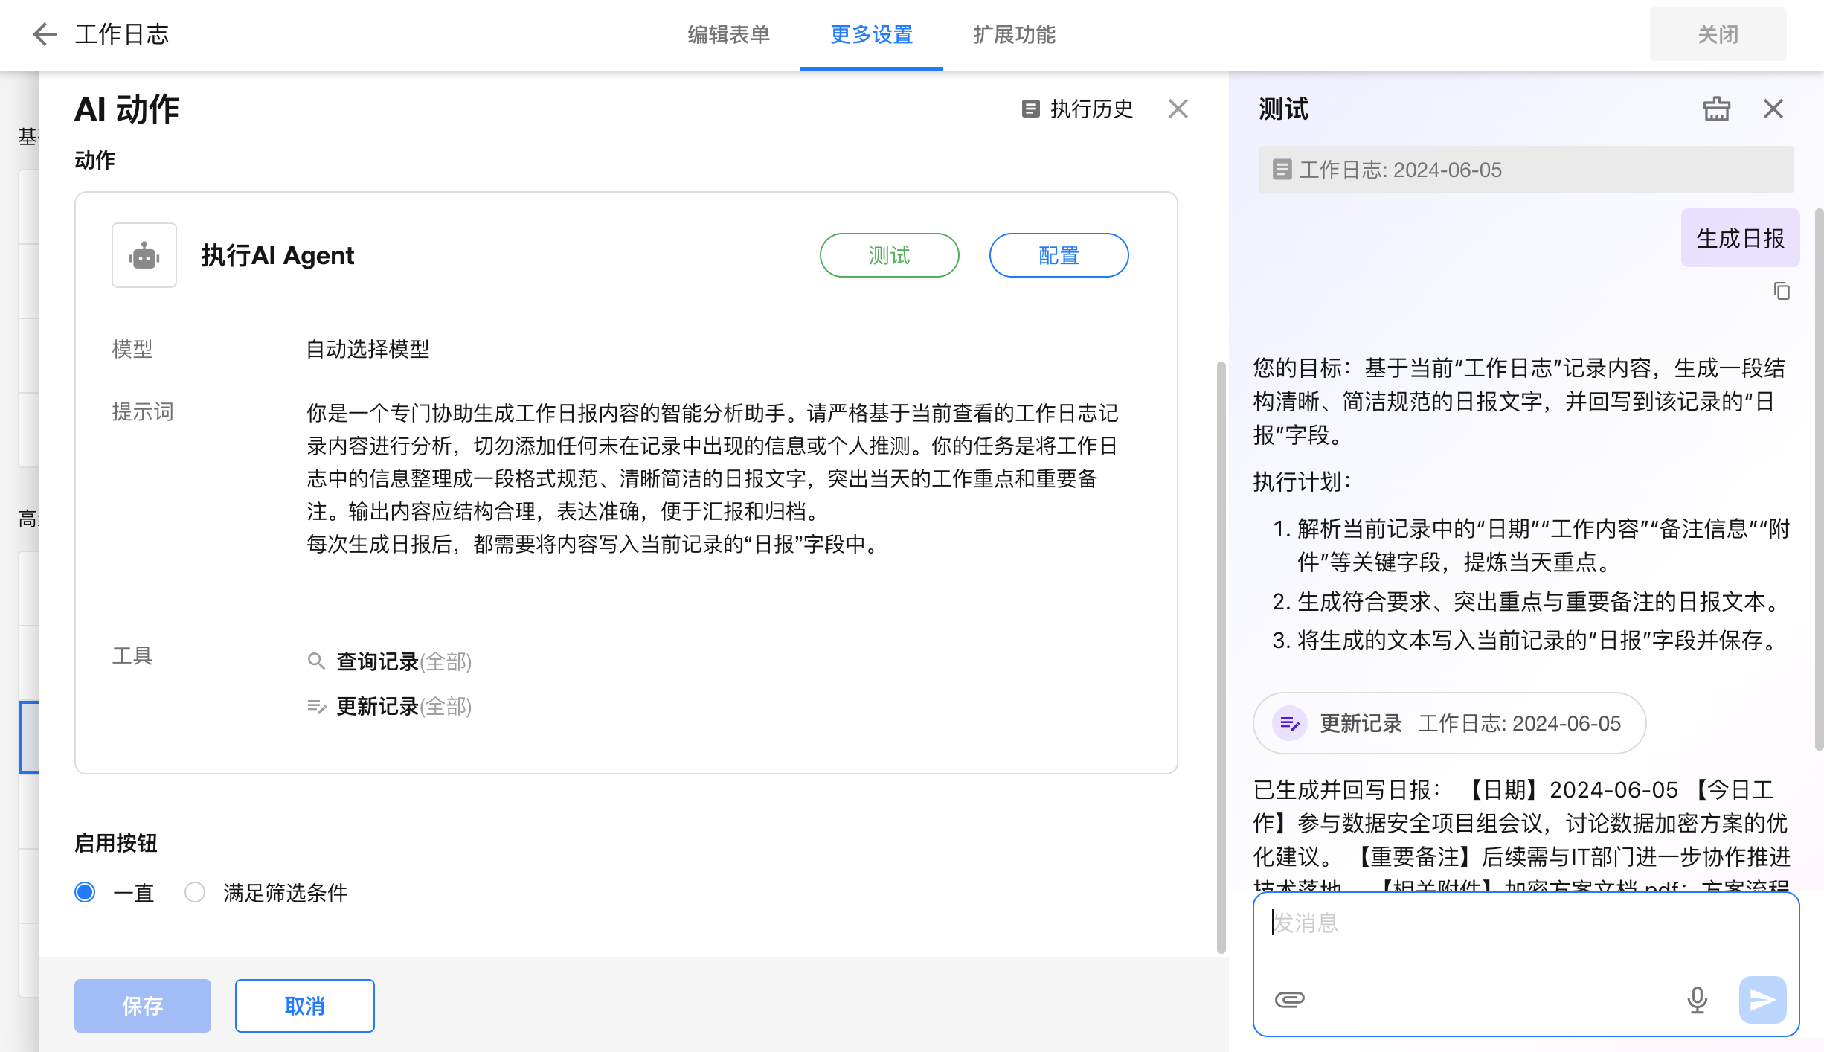Select the 满足筛选条件 radio option
Image resolution: width=1824 pixels, height=1052 pixels.
coord(195,892)
